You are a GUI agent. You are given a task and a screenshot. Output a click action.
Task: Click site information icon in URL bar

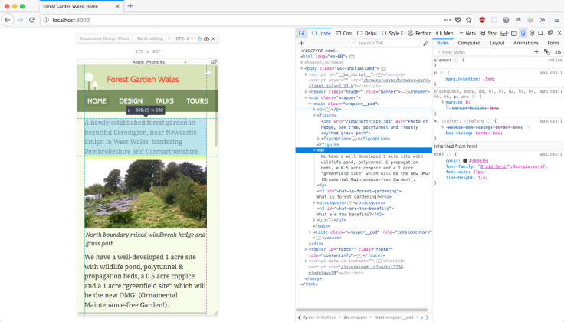(47, 20)
